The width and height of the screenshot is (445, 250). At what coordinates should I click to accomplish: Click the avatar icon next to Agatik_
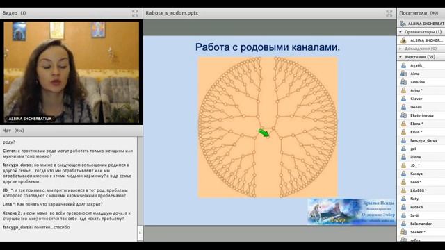(x=403, y=65)
